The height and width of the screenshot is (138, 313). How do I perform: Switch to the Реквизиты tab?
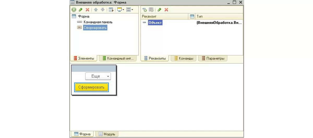(155, 58)
